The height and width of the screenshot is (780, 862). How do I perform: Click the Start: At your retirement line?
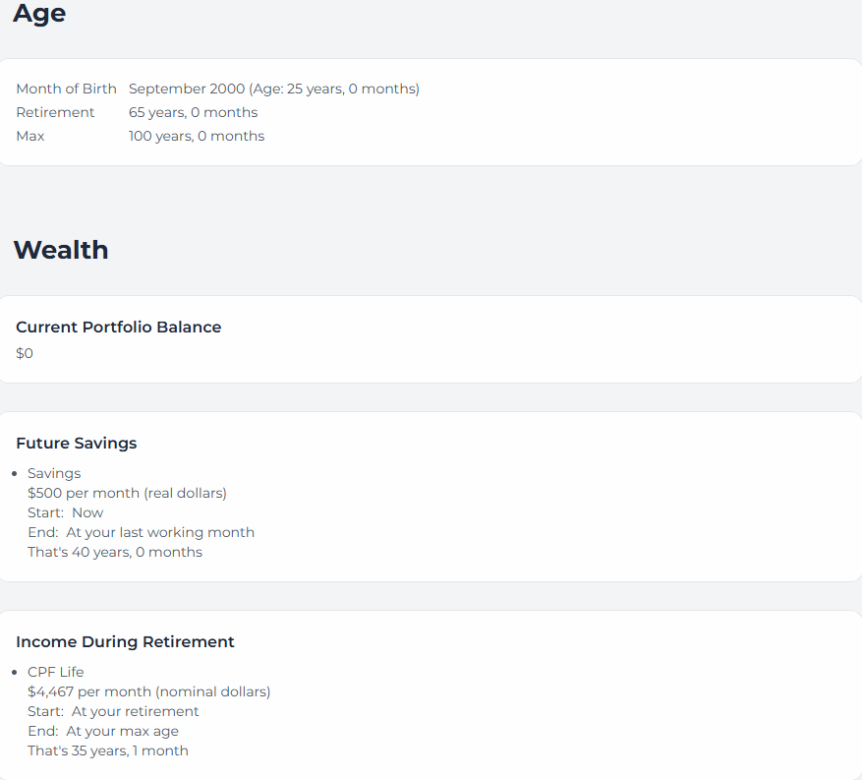point(113,711)
